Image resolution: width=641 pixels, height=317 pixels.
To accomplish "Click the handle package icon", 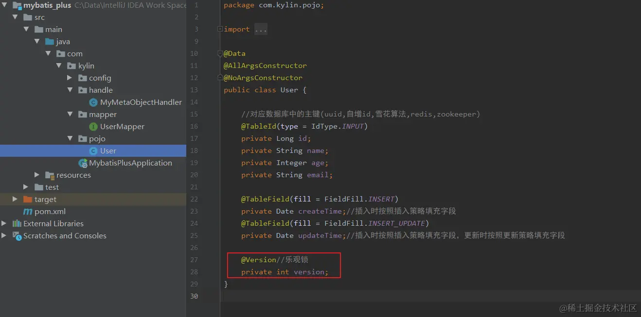I will (x=83, y=90).
